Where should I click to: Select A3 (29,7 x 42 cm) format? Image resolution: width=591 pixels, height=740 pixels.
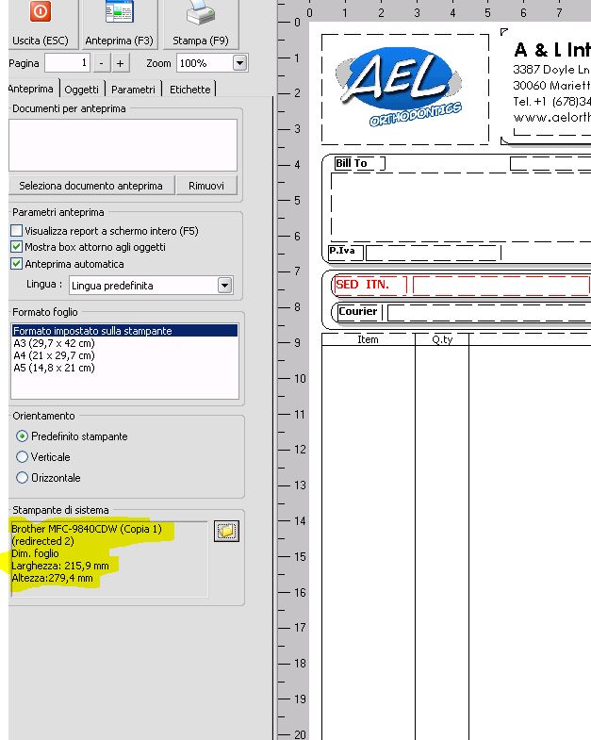click(x=54, y=343)
